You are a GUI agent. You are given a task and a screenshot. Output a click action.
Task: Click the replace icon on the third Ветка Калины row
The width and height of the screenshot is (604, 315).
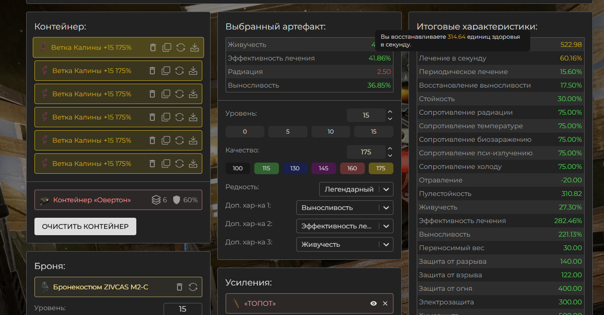coord(180,94)
